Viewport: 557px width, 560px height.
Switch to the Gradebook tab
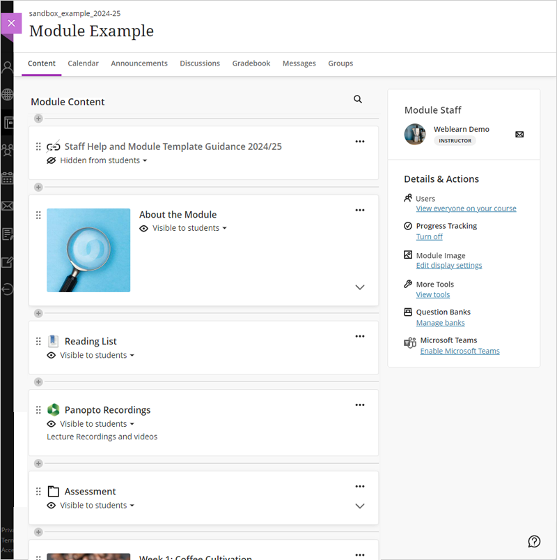(x=251, y=63)
